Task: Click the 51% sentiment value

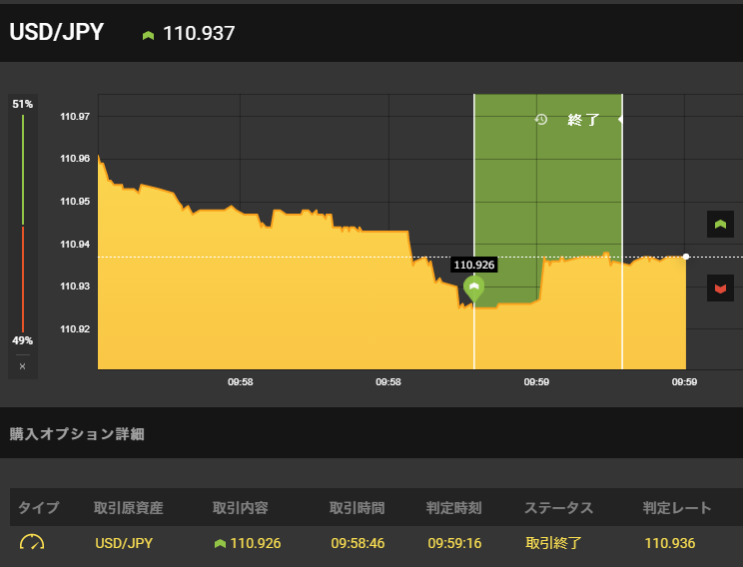Action: click(22, 104)
